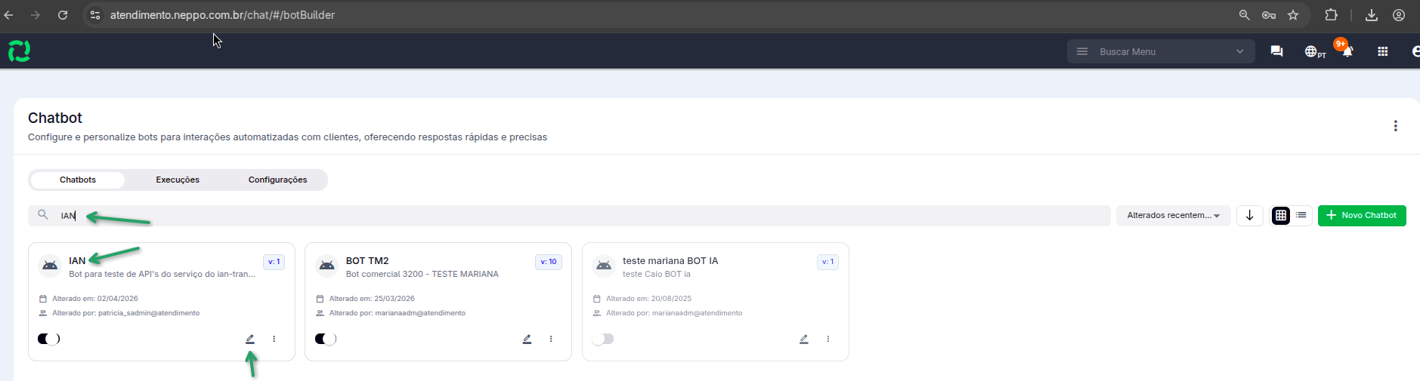
Task: Click the Chatbot page heading
Action: tap(55, 118)
